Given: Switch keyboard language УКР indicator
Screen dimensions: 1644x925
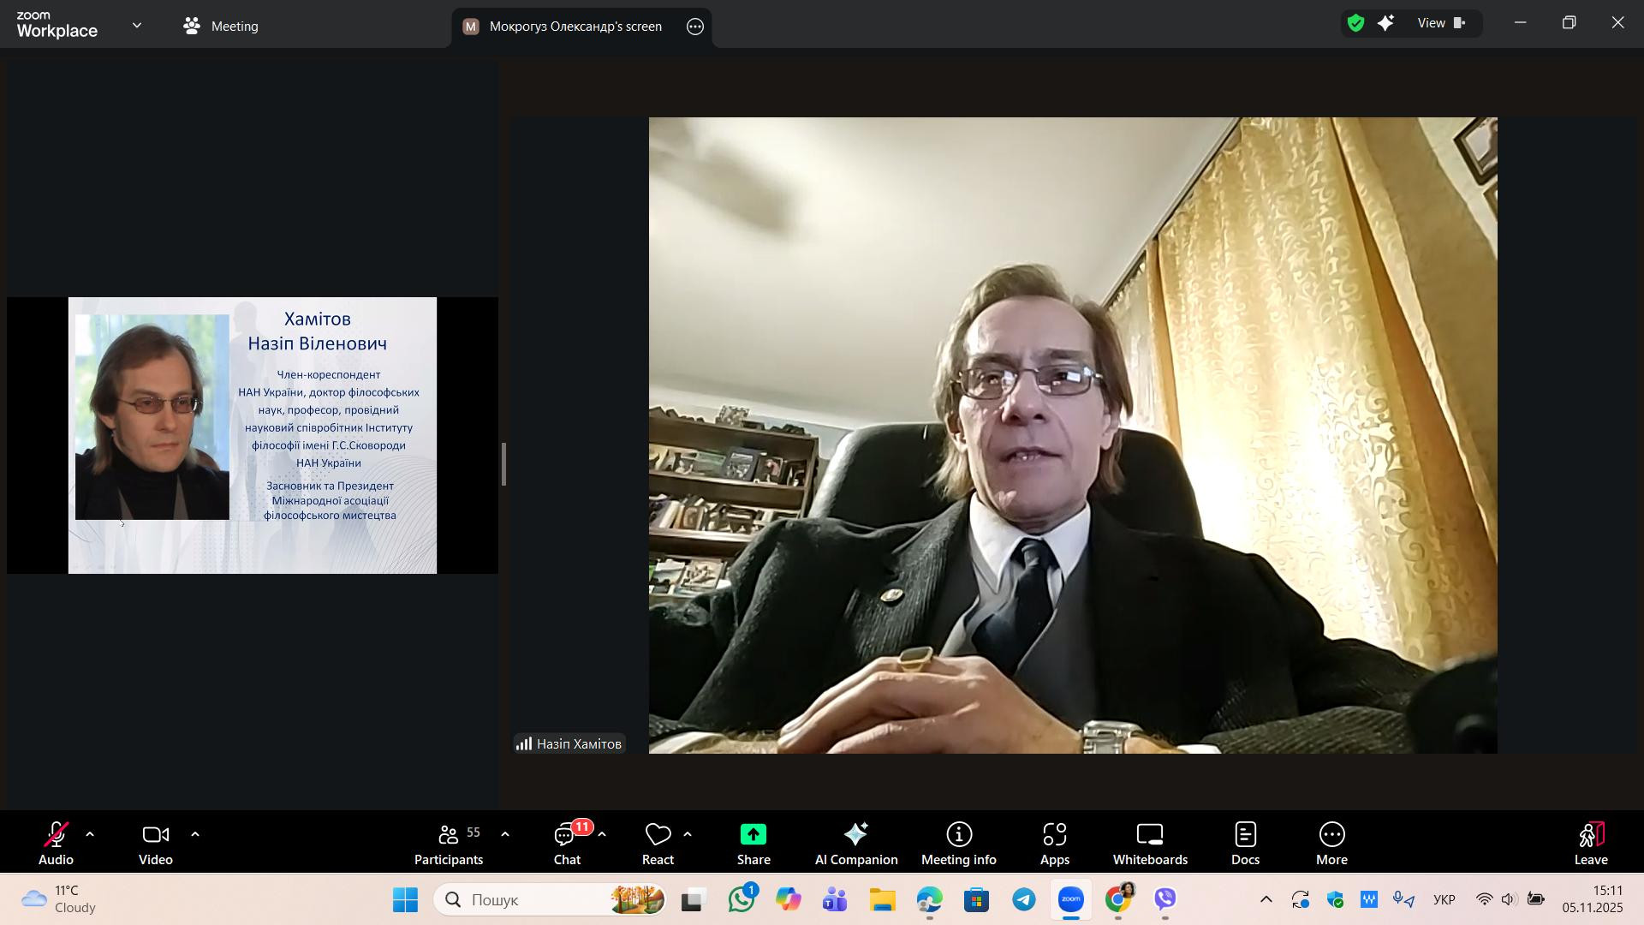Looking at the screenshot, I should point(1444,900).
